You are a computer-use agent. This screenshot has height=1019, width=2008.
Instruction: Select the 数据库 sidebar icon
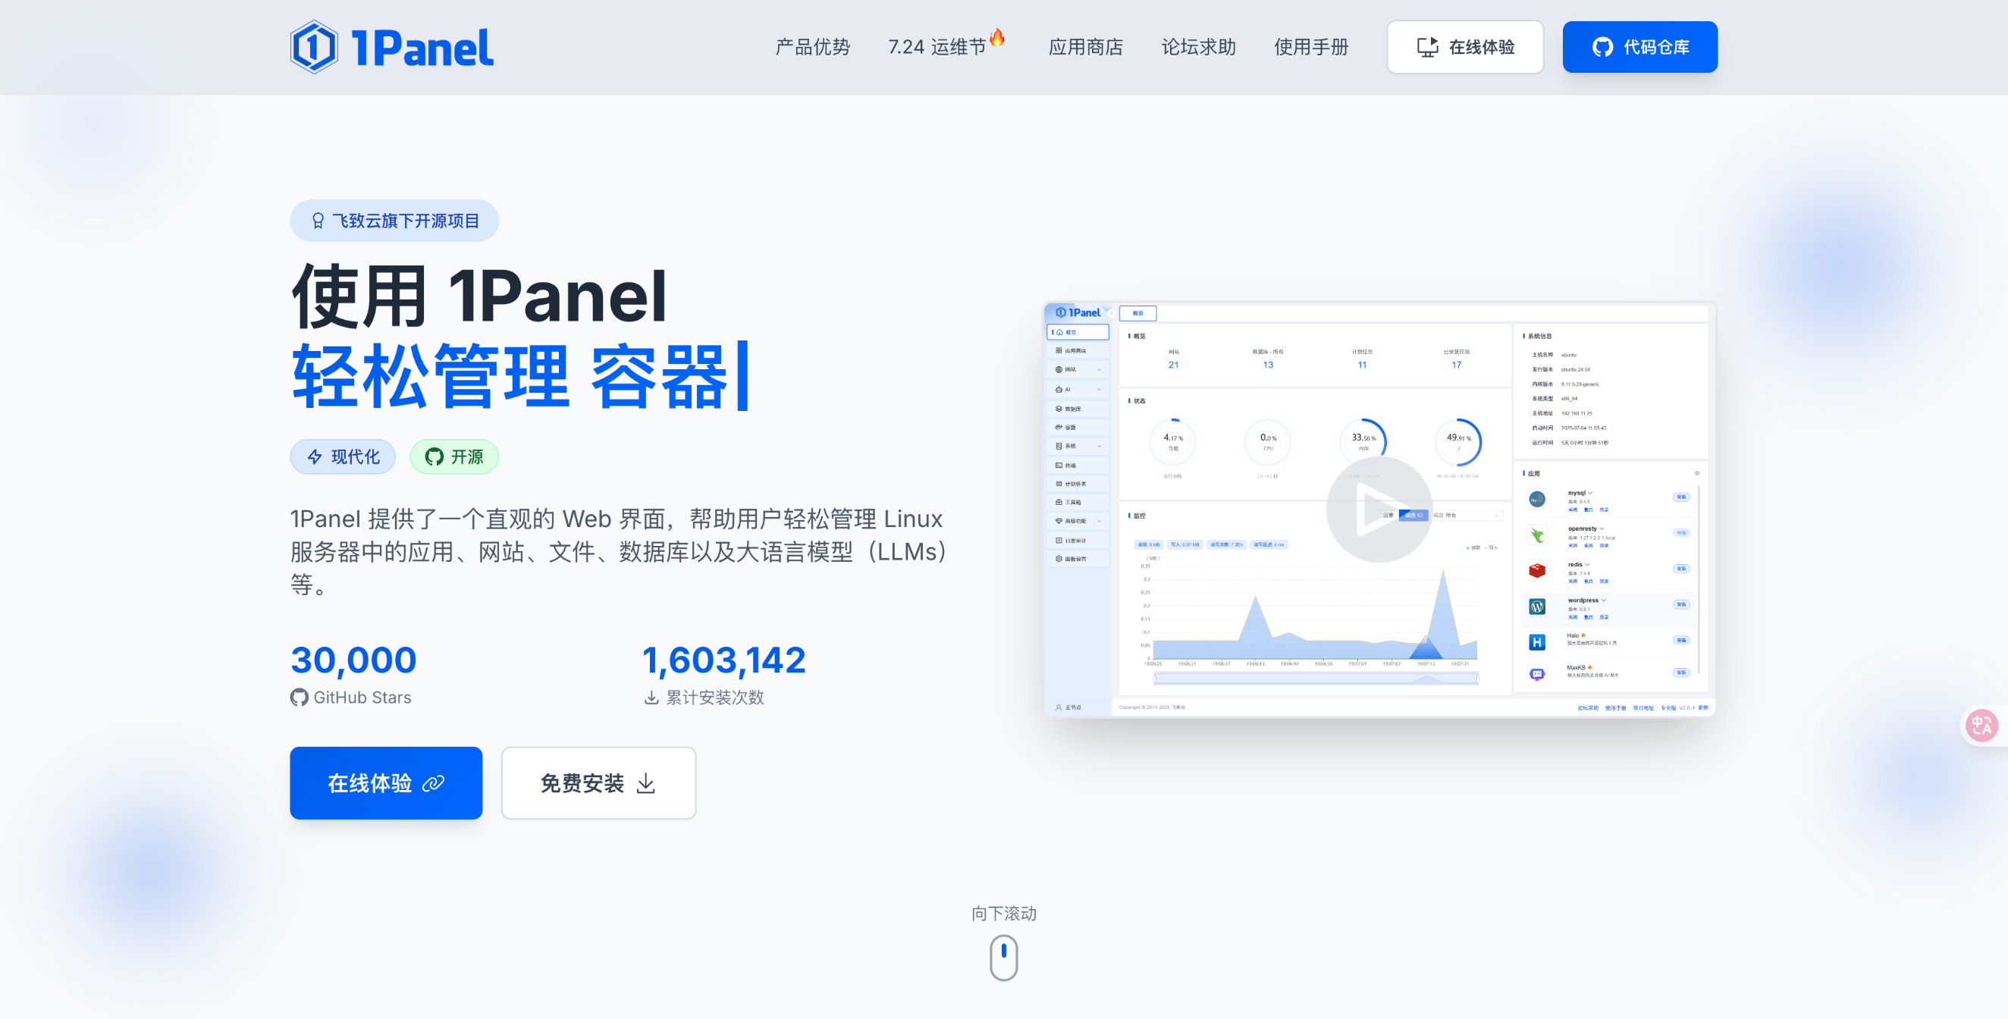pos(1072,409)
